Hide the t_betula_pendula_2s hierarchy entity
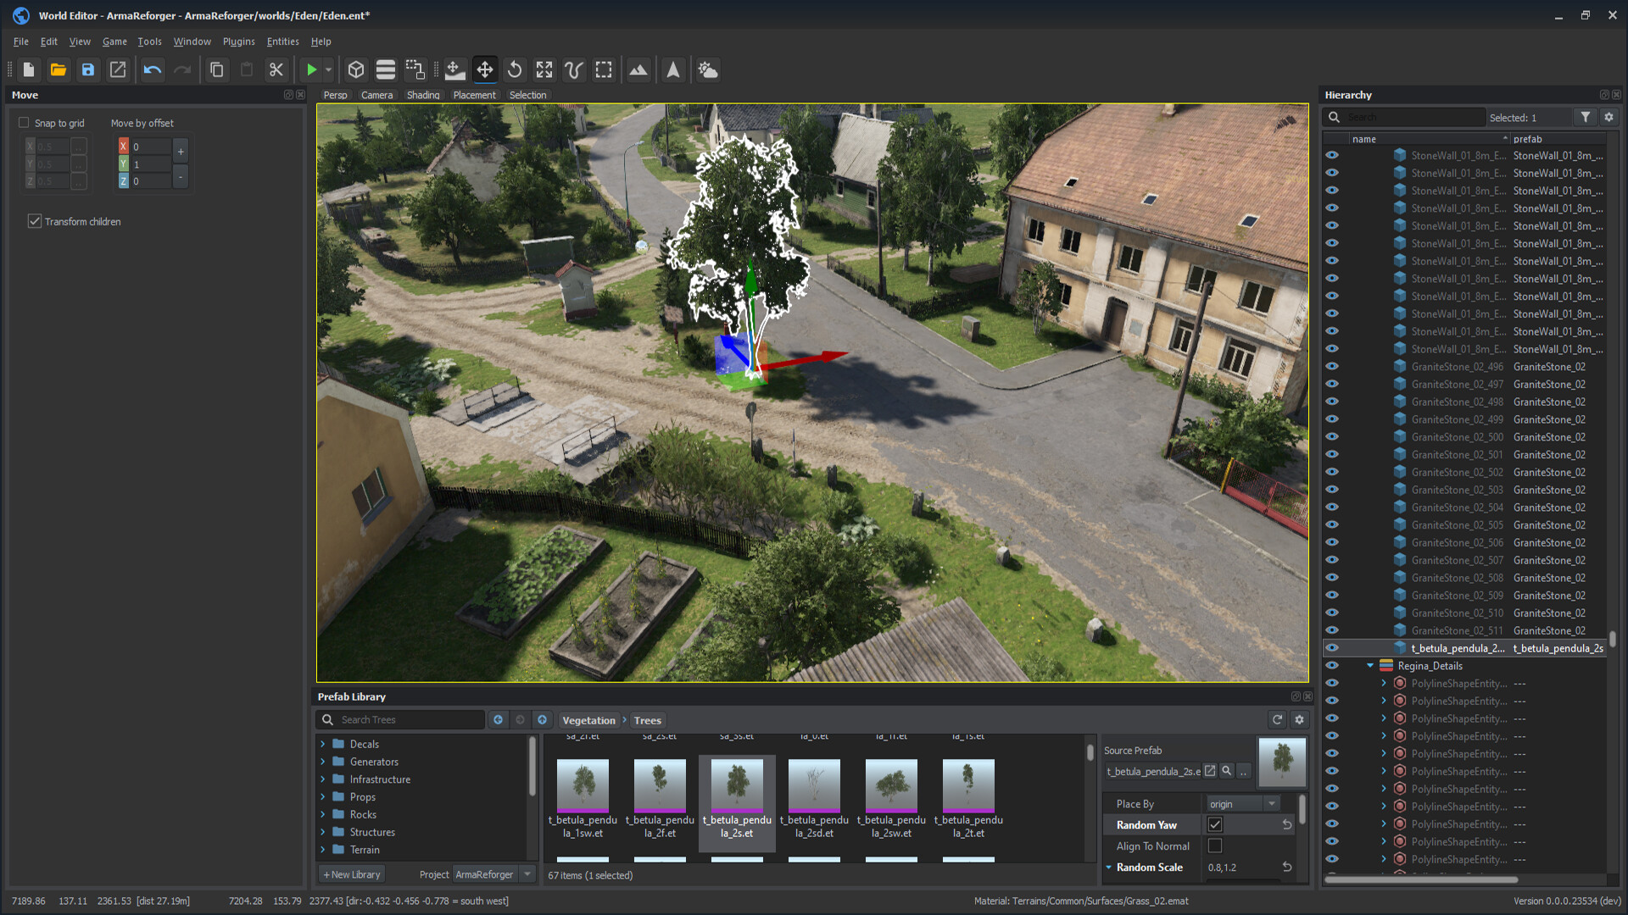 (x=1332, y=647)
